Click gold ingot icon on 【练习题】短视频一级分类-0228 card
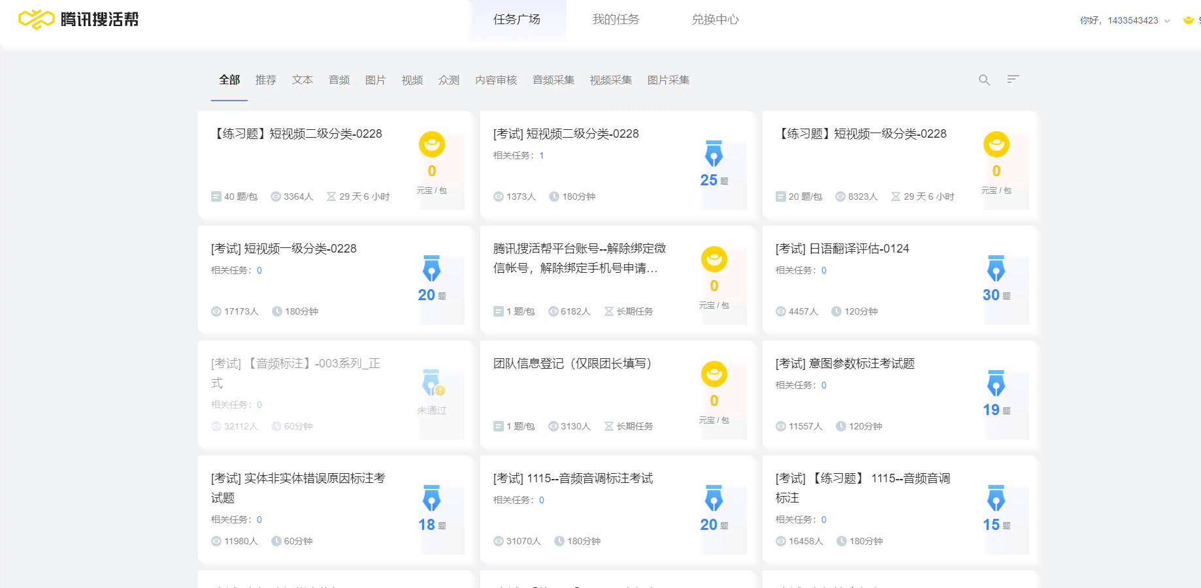This screenshot has height=588, width=1201. pyautogui.click(x=996, y=144)
